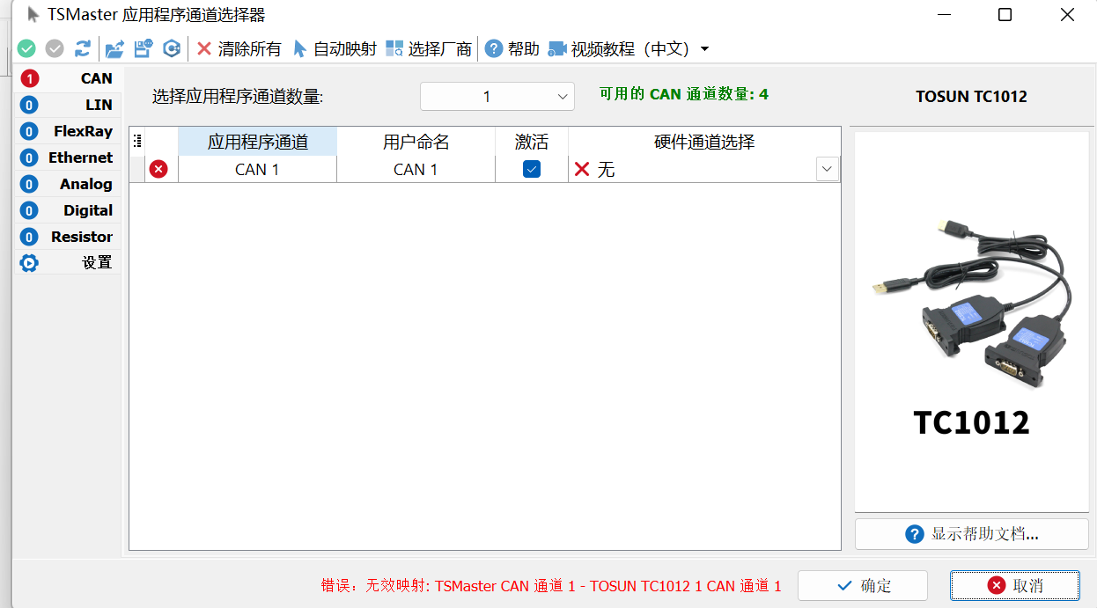Switch to the FlexRay tab
This screenshot has width=1097, height=608.
(68, 131)
